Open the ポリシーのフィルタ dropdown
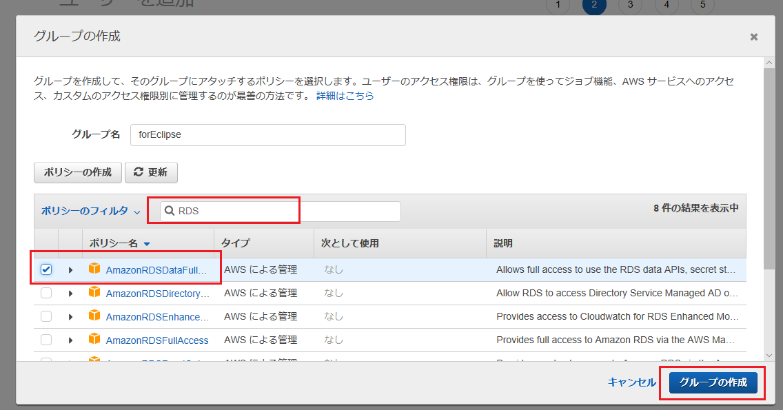 coord(90,212)
